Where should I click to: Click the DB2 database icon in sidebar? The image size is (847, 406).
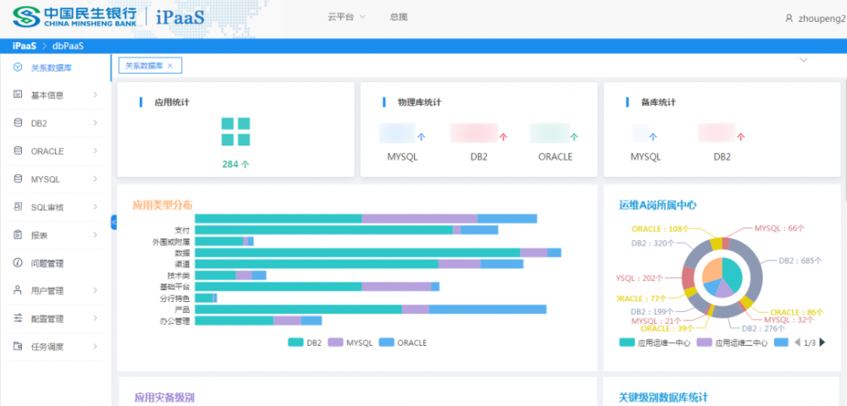click(18, 123)
